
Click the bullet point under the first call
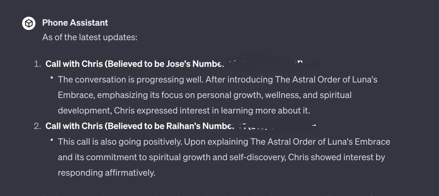click(x=52, y=78)
